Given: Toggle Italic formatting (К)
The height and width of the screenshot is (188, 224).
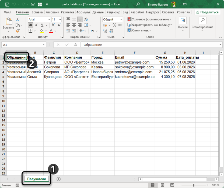Looking at the screenshot, I should tap(36, 25).
